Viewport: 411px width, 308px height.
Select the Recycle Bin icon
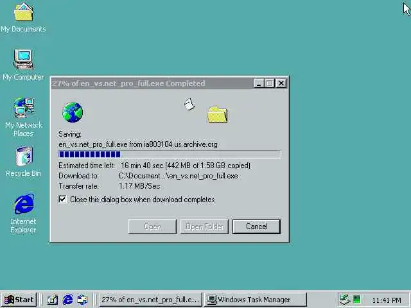(x=24, y=162)
